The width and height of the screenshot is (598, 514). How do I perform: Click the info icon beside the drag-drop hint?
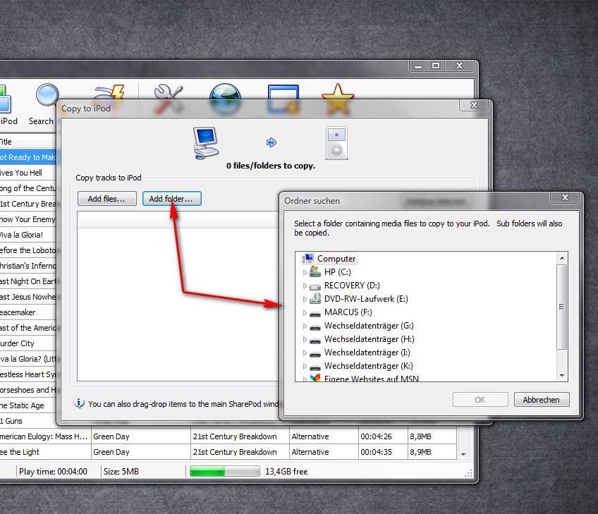[x=79, y=403]
